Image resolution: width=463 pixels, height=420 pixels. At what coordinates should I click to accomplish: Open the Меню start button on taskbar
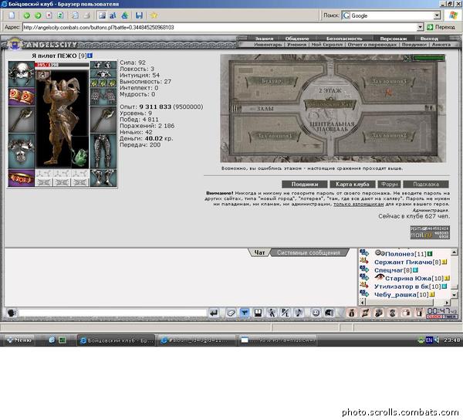pyautogui.click(x=19, y=340)
